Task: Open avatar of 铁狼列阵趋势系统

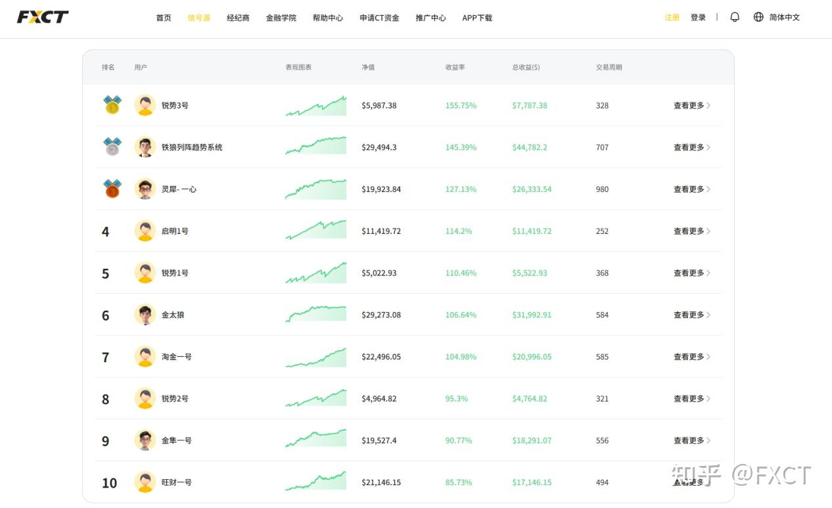Action: tap(145, 147)
